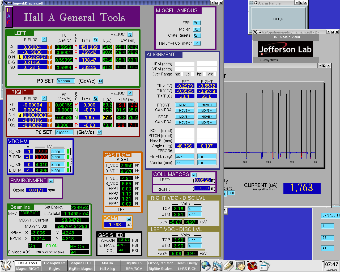Switch to Ozone/Rad Mon taskbar window
The image size is (340, 272).
click(161, 263)
